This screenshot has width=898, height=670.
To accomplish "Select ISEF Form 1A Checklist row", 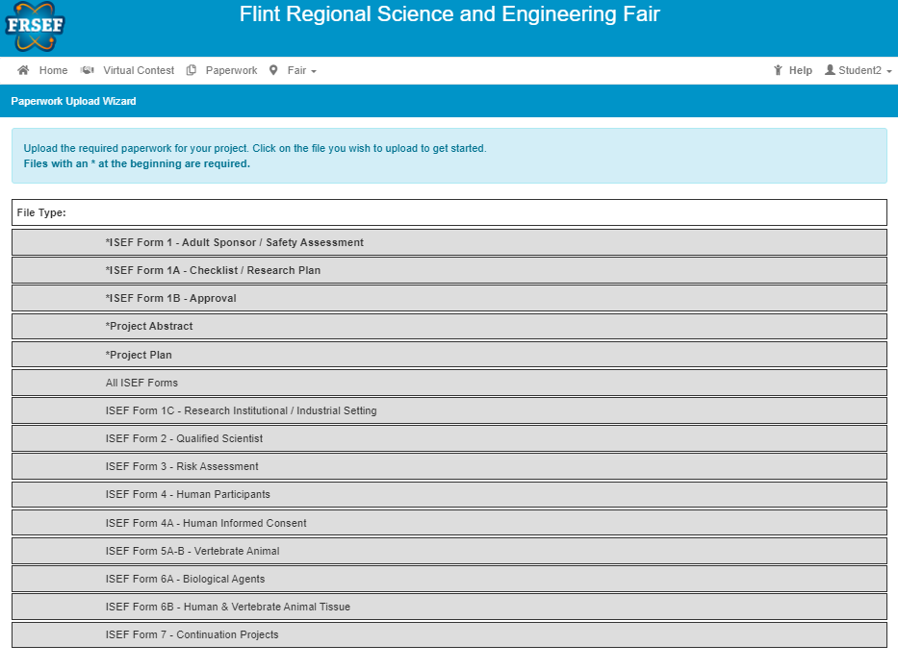I will coord(449,270).
